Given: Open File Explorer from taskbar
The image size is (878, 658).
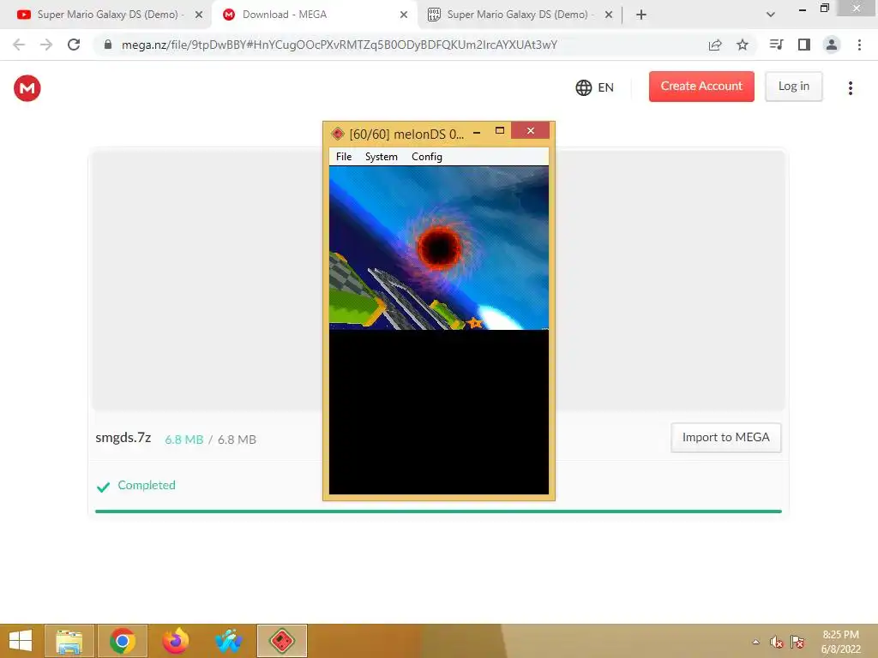Looking at the screenshot, I should pos(69,641).
